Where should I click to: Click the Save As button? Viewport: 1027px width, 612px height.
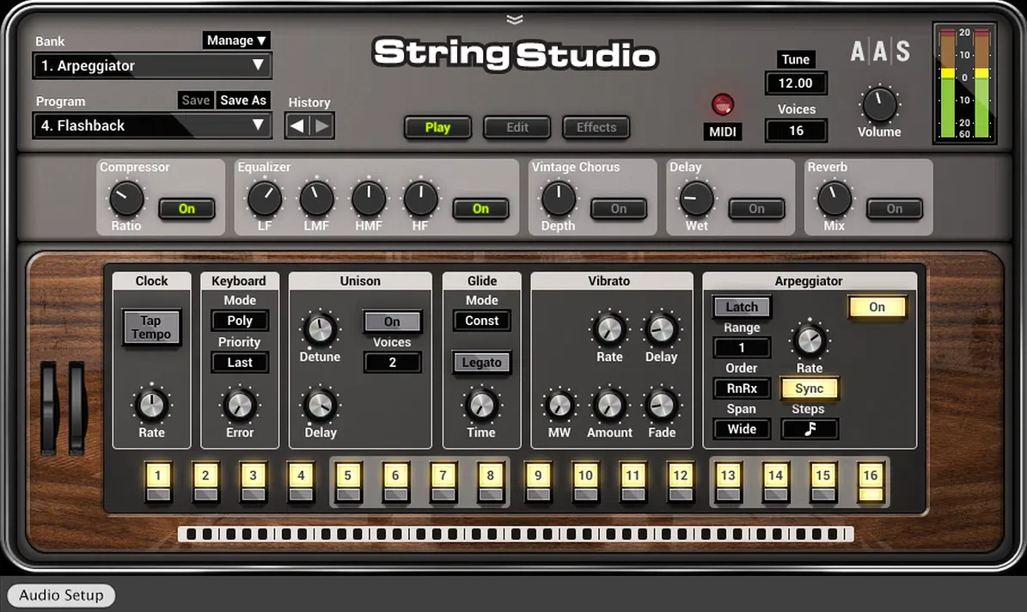[243, 101]
